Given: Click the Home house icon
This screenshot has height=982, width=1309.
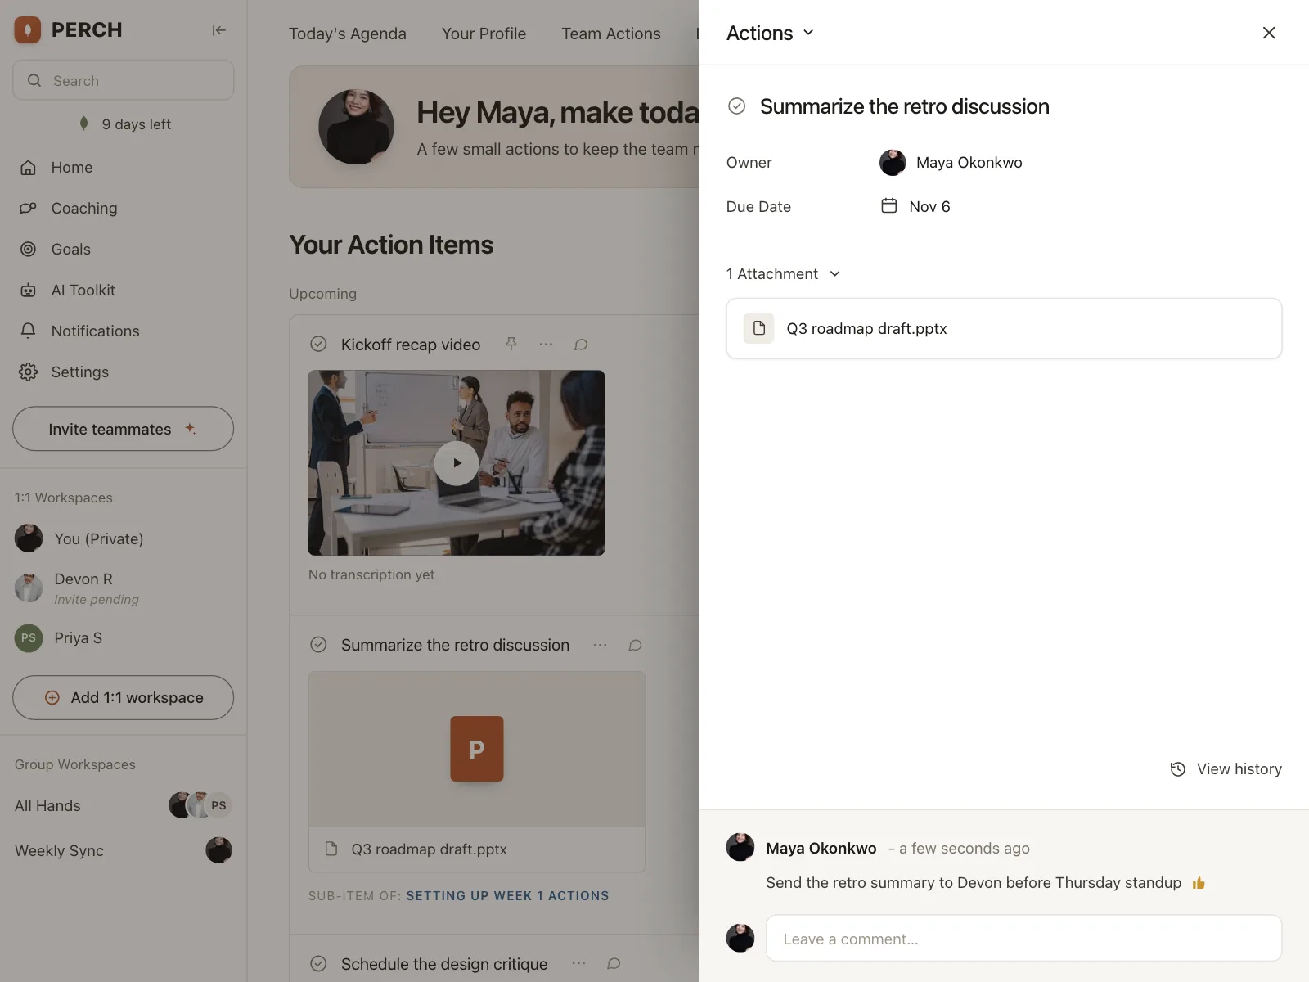Looking at the screenshot, I should 28,167.
